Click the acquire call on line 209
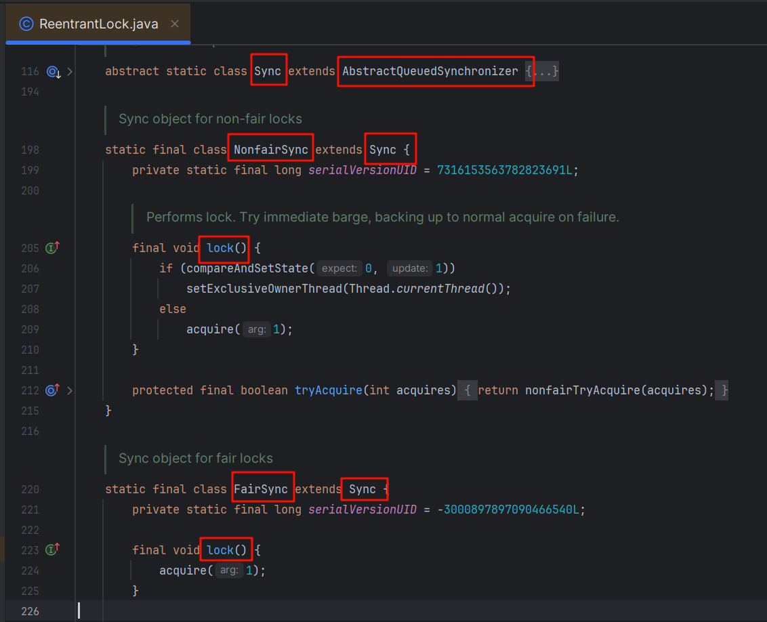Screen dimensions: 767x622 [210, 329]
